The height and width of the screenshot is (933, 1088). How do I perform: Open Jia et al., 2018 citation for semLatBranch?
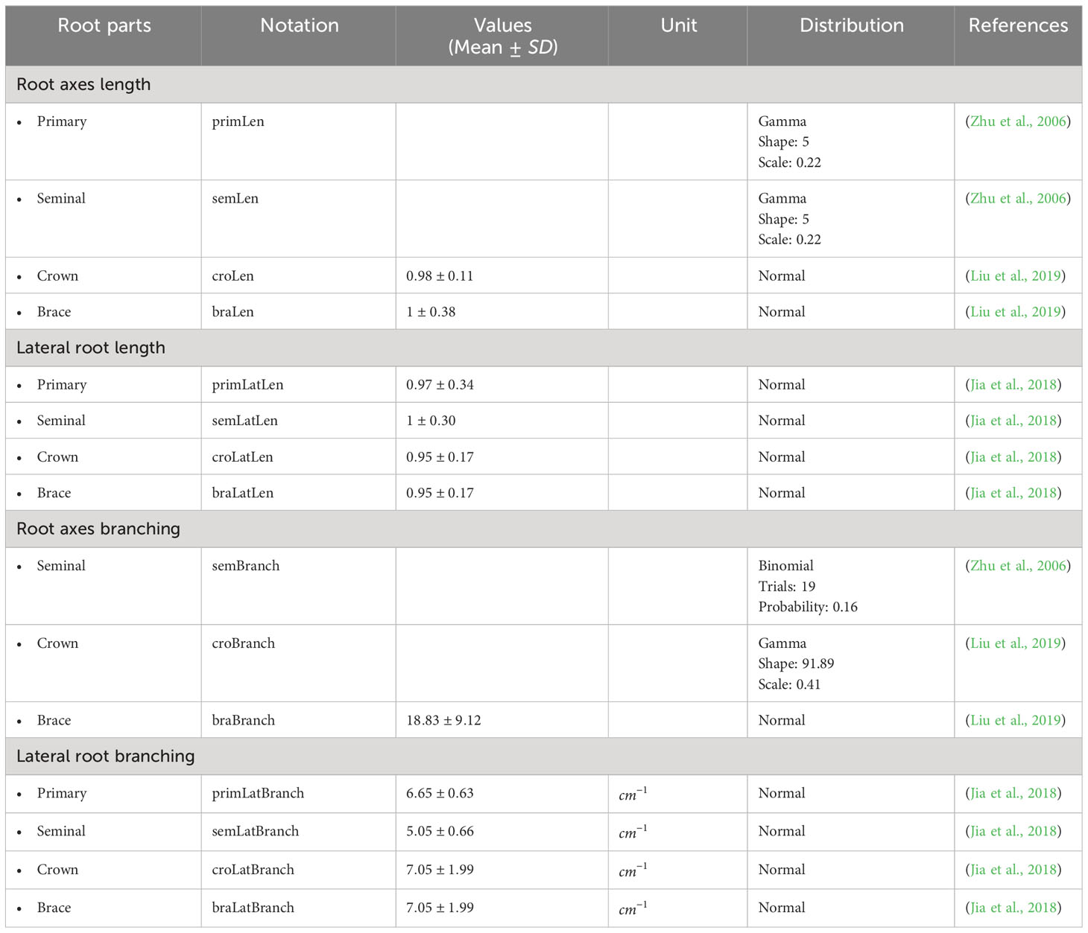coord(1013,831)
